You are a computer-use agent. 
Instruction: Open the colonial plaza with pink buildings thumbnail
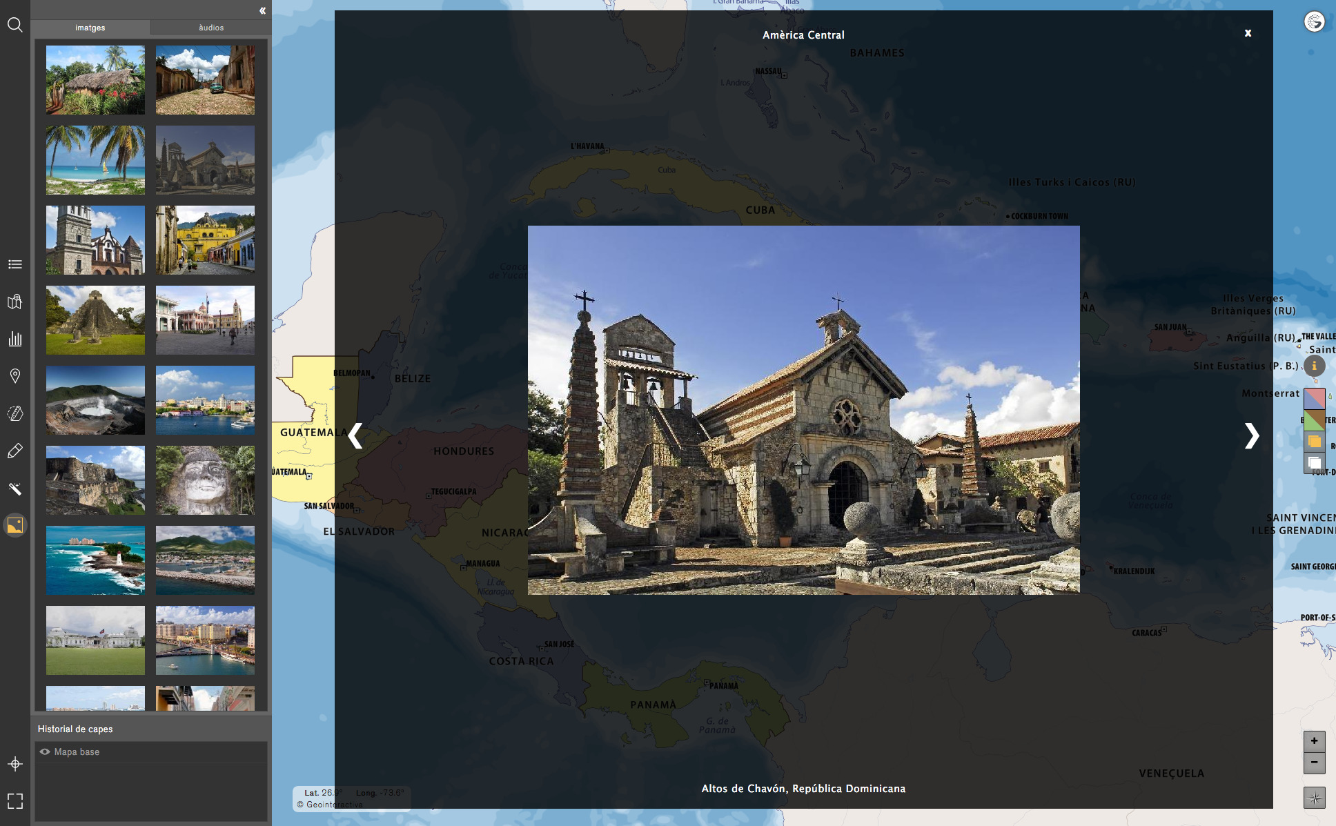pos(205,320)
